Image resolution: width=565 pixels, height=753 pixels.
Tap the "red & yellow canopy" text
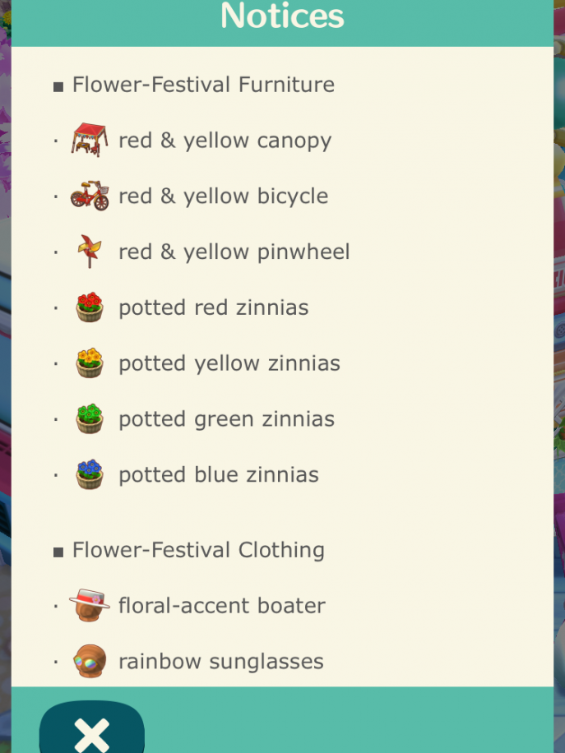point(225,141)
